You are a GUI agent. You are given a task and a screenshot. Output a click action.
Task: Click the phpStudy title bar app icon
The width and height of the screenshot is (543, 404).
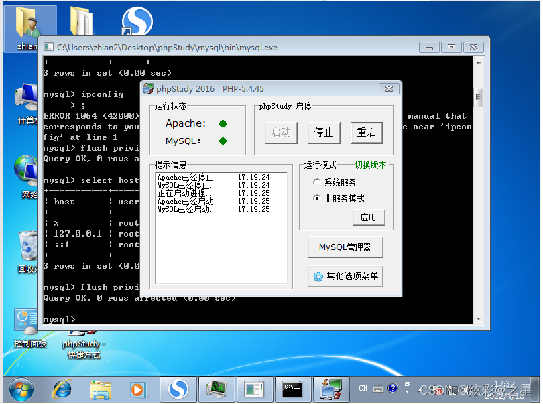coord(148,89)
